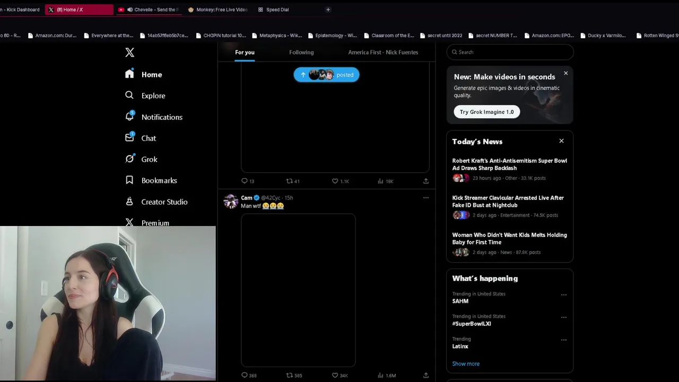
Task: Open America First - Nick Fuentes tab
Action: click(383, 52)
